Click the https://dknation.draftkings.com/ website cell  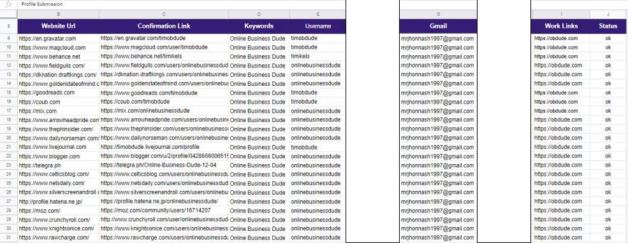click(x=59, y=74)
